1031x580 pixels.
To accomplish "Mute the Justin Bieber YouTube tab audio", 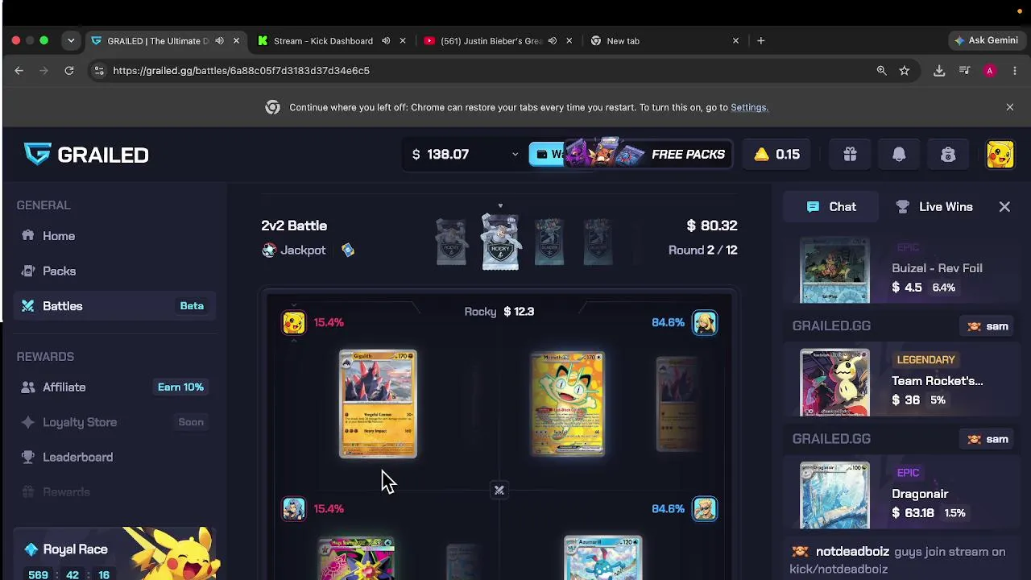I will (553, 41).
